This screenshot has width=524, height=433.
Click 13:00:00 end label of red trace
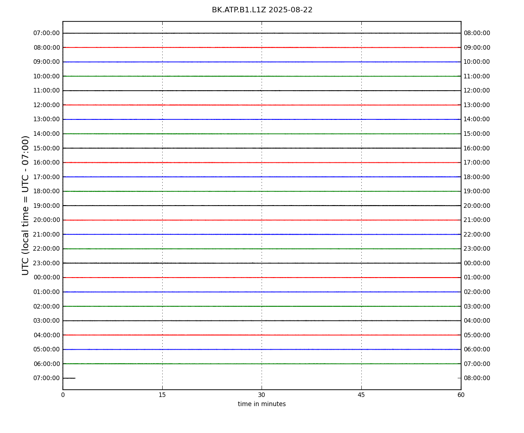click(x=477, y=105)
